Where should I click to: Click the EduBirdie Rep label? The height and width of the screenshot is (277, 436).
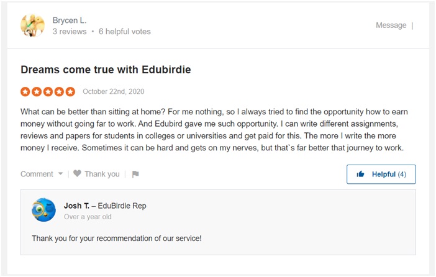pyautogui.click(x=122, y=206)
